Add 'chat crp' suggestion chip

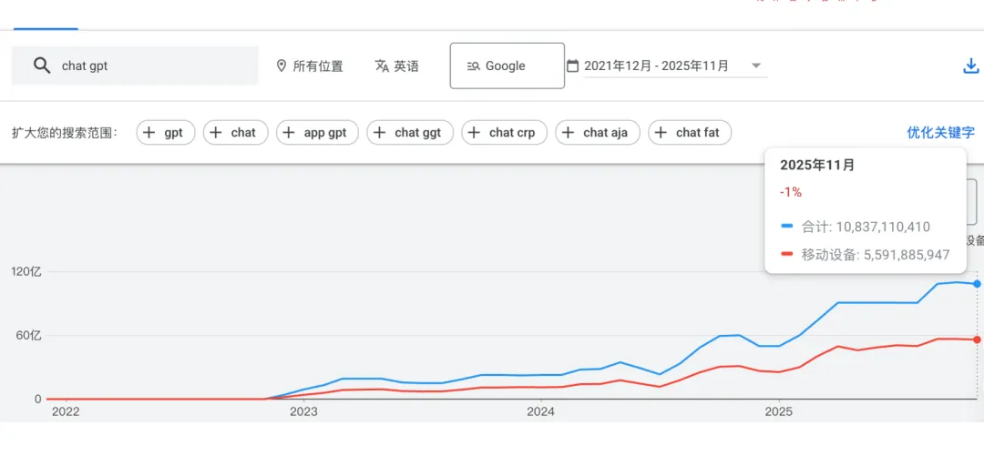point(505,132)
